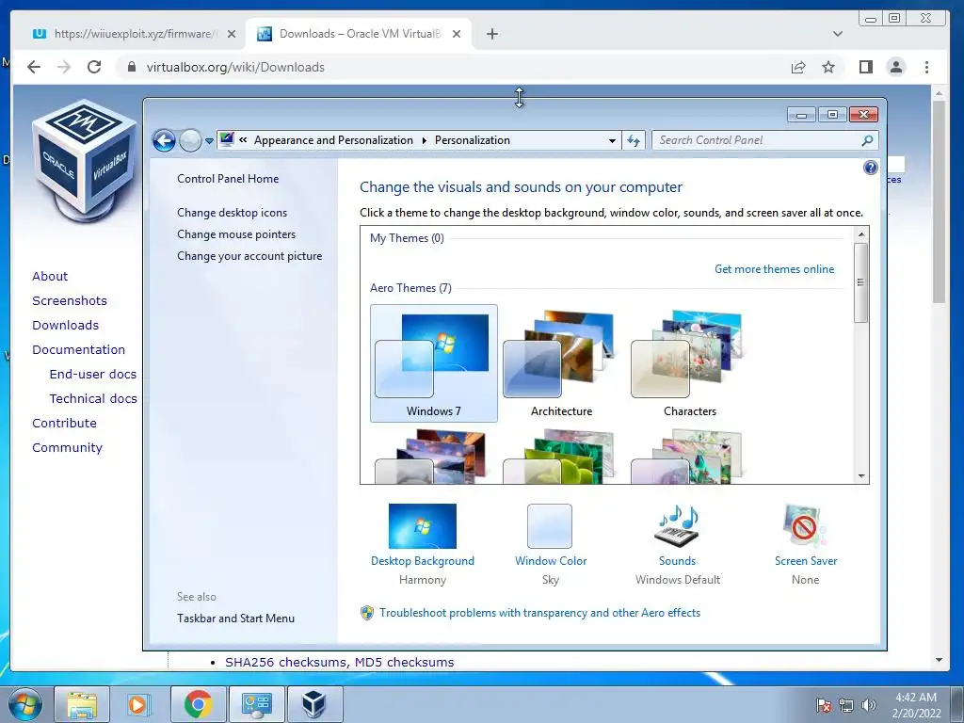Open Control Panel Home link
The image size is (964, 723).
(228, 179)
